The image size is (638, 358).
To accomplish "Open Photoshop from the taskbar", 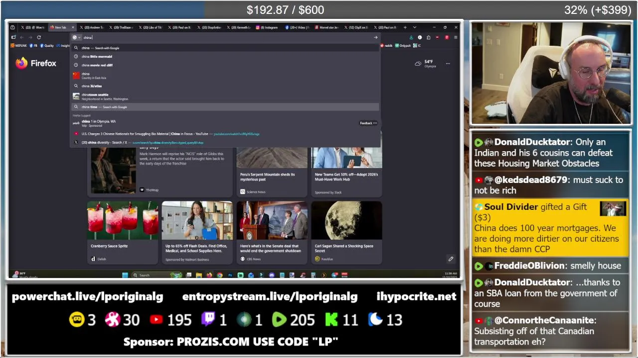I will (230, 275).
